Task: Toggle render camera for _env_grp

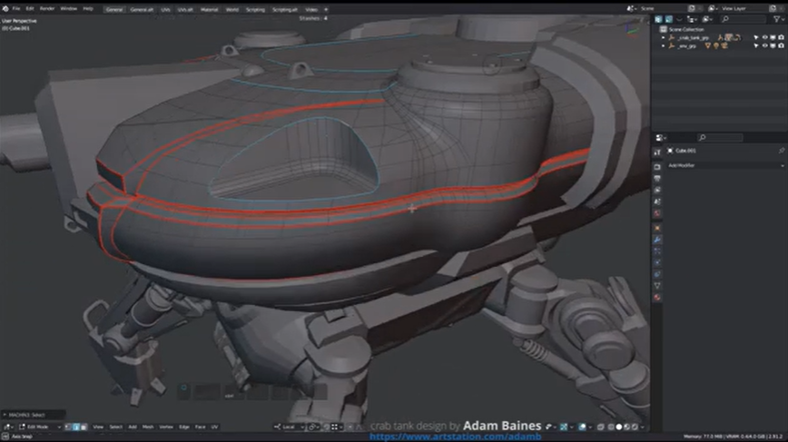Action: click(781, 45)
